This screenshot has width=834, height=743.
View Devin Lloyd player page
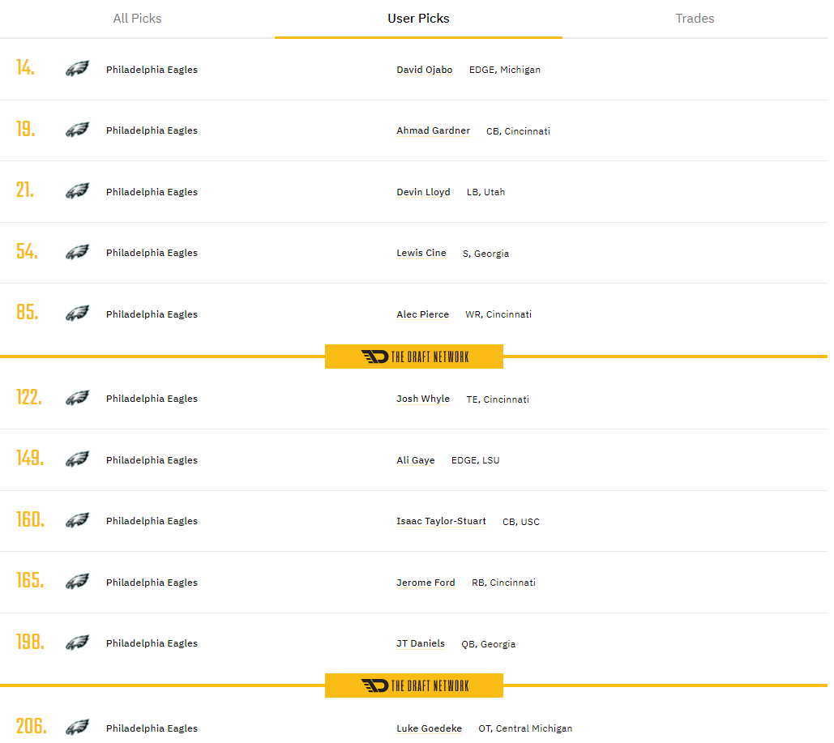[423, 192]
